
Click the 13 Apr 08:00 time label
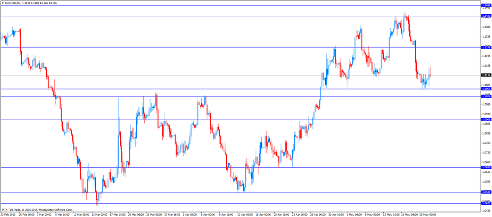pos(245,215)
